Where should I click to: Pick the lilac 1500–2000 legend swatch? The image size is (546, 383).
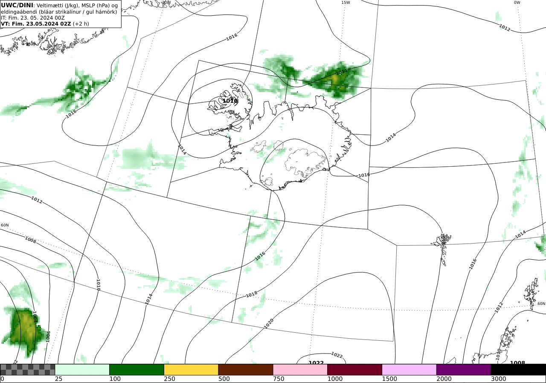(409, 369)
